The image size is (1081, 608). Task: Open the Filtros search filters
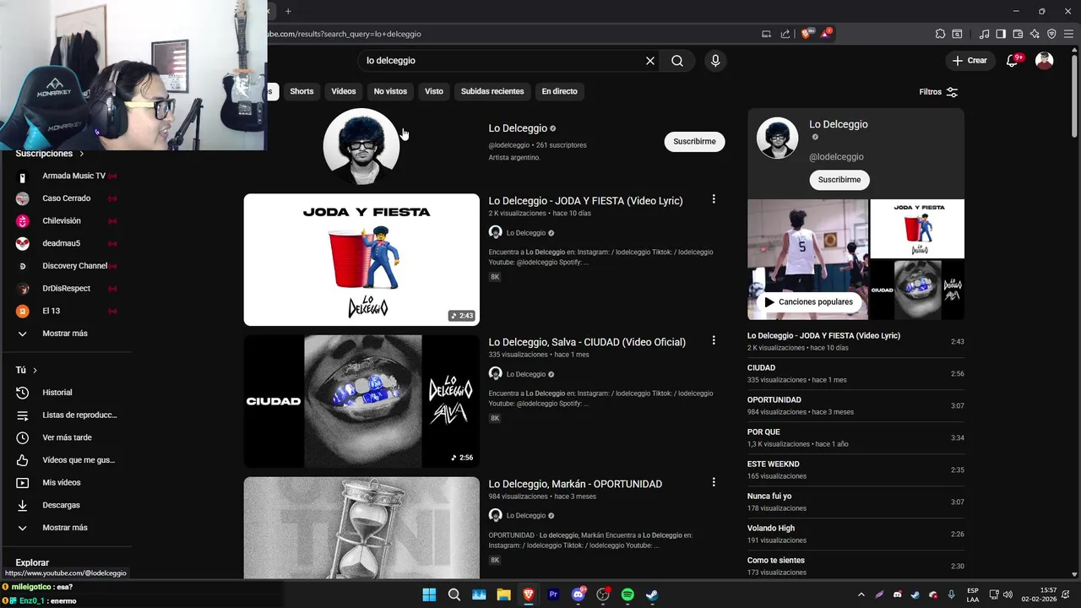tap(938, 92)
